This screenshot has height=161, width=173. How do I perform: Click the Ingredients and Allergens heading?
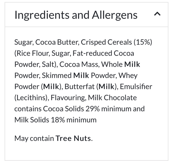click(x=76, y=15)
